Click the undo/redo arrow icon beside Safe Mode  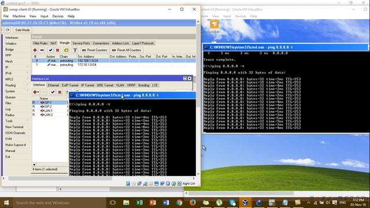(8, 30)
